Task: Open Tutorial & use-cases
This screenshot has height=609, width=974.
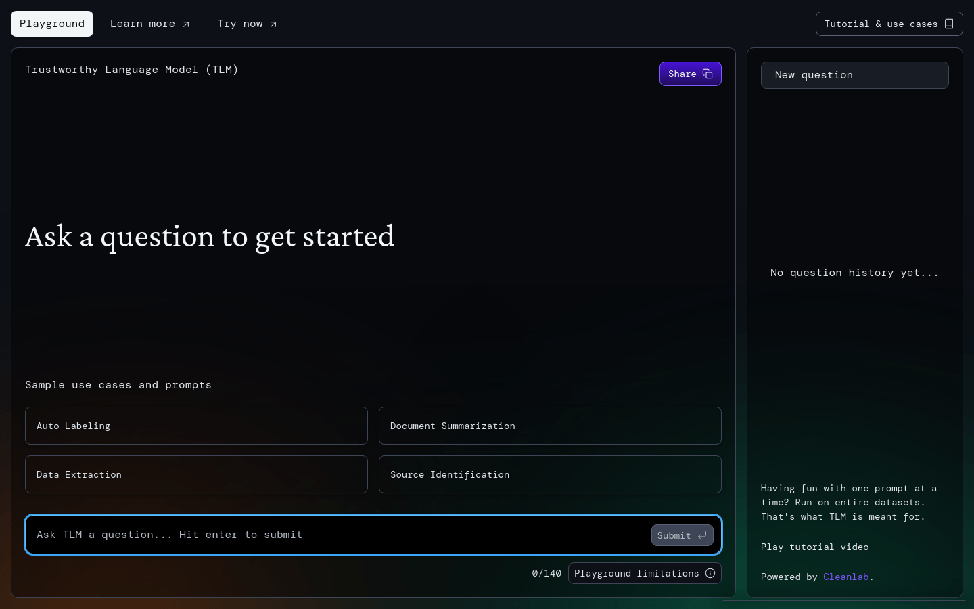Action: point(889,24)
